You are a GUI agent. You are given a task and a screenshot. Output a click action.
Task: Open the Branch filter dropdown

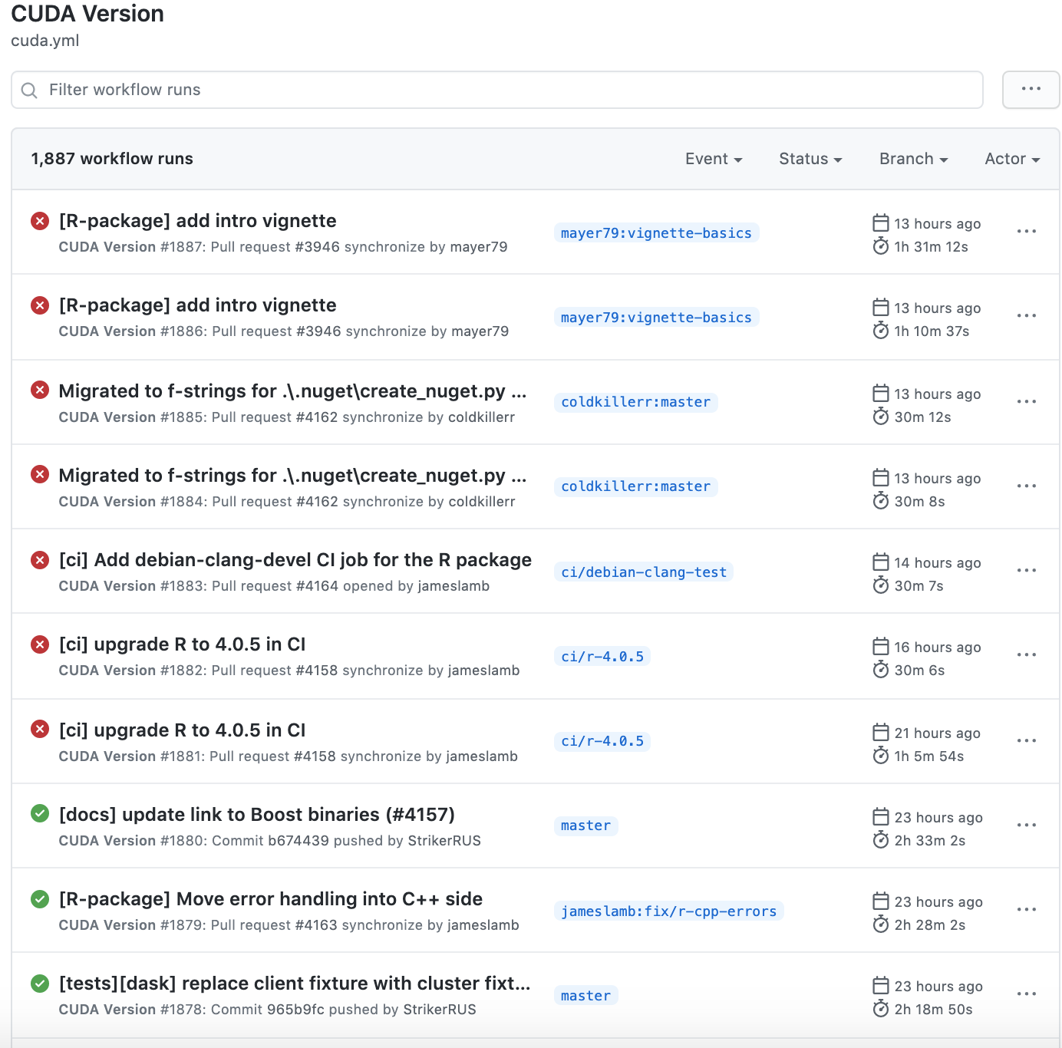click(x=912, y=159)
